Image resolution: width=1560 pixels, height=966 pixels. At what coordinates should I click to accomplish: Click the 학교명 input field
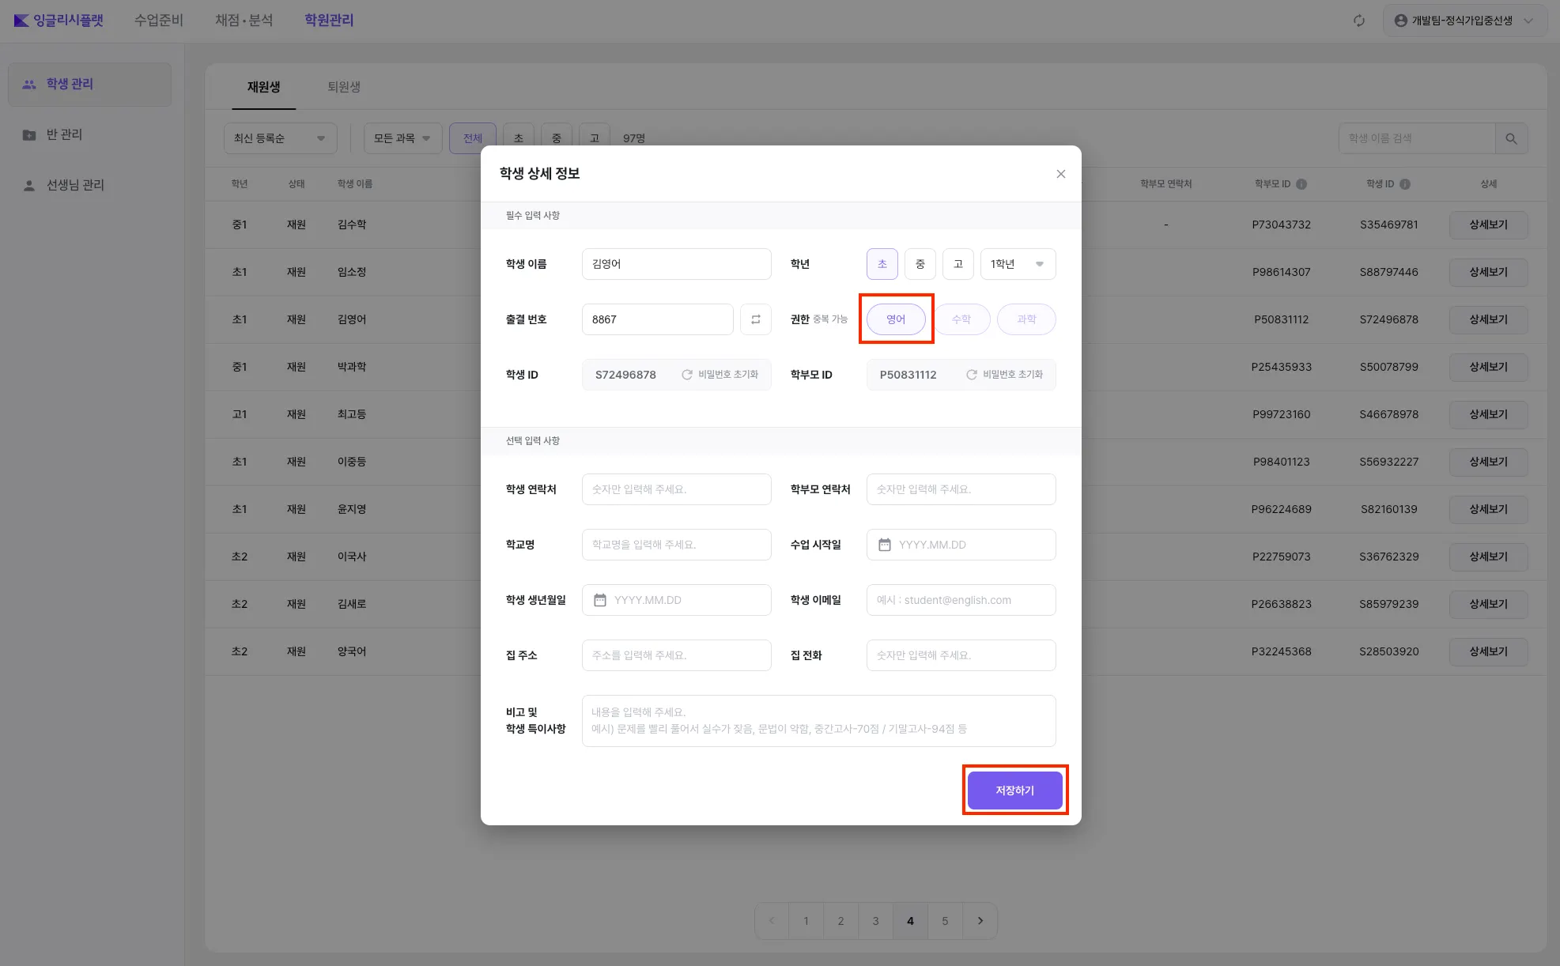[x=676, y=545]
